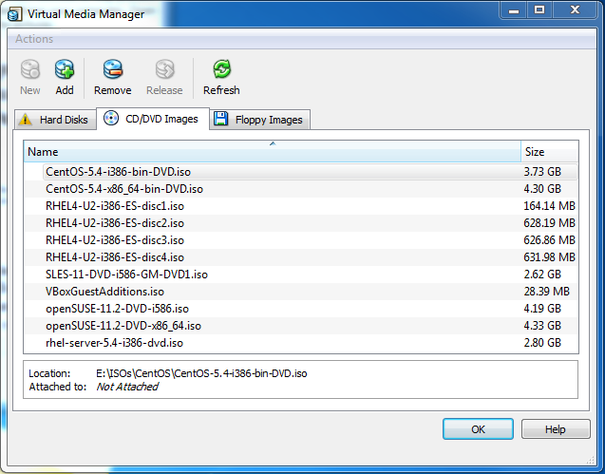Select rhel-server-5.4-i386-dvd.iso row
The width and height of the screenshot is (605, 474).
(301, 343)
